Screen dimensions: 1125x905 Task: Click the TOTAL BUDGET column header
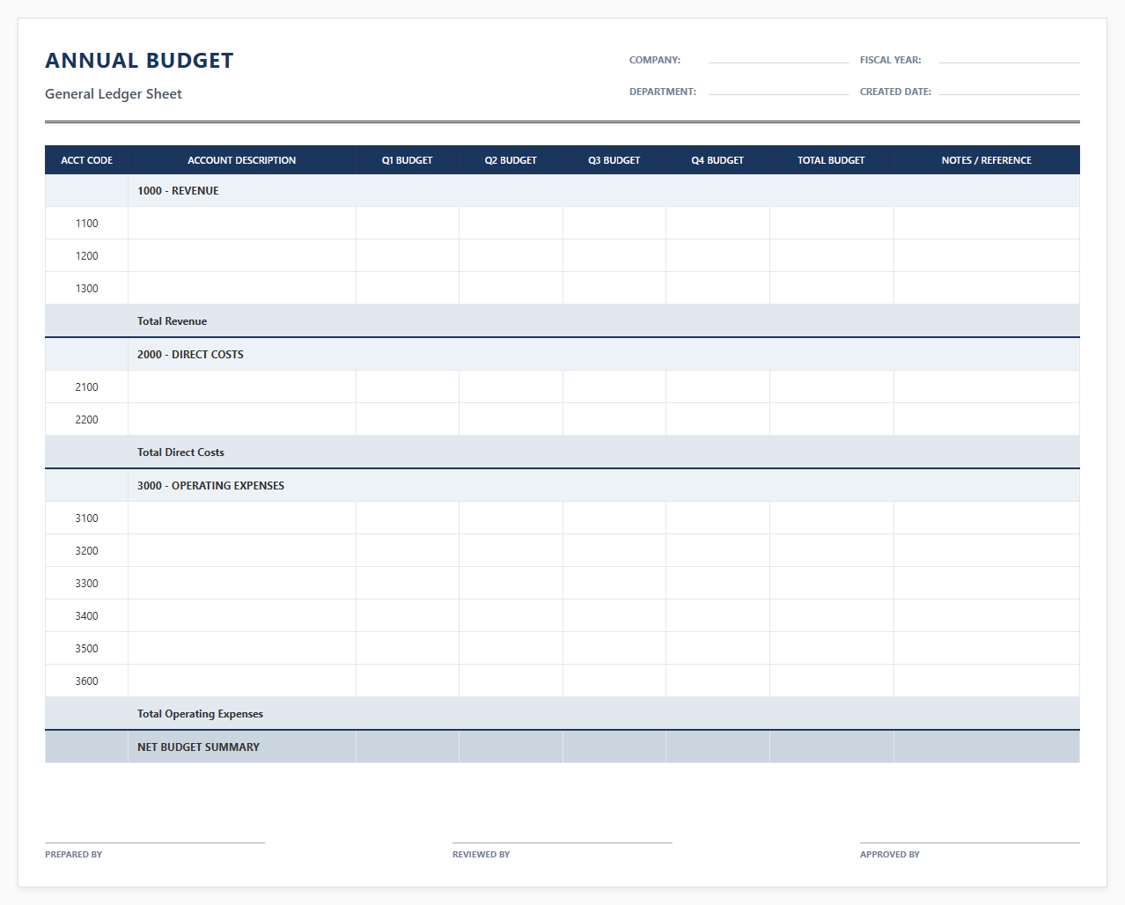click(831, 160)
